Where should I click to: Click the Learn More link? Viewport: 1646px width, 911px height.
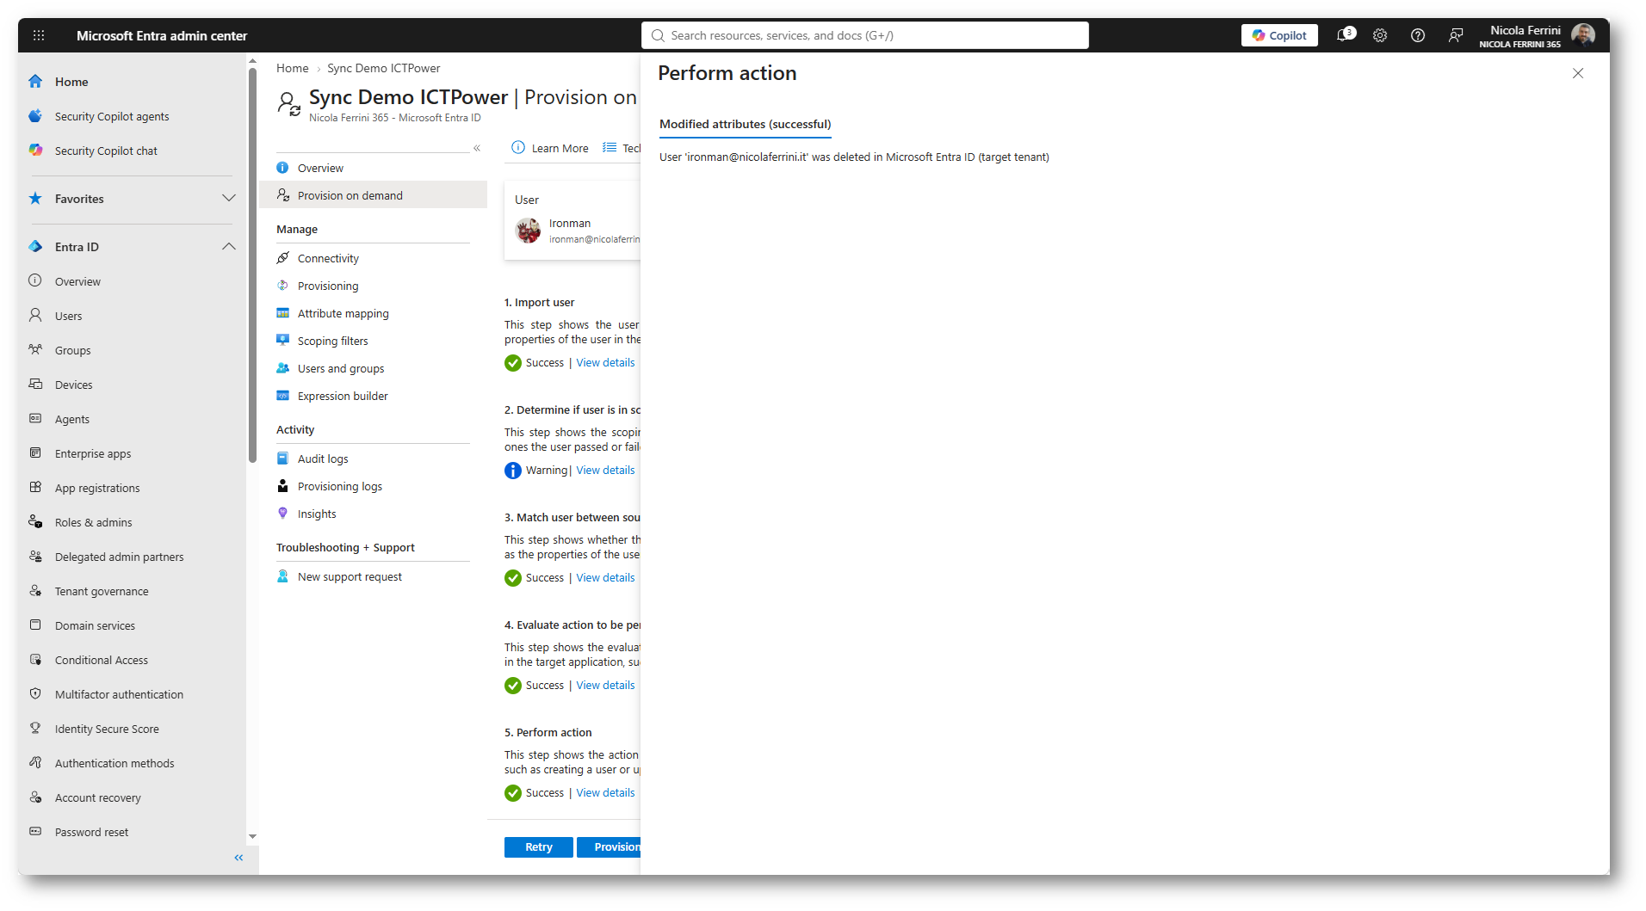[560, 148]
